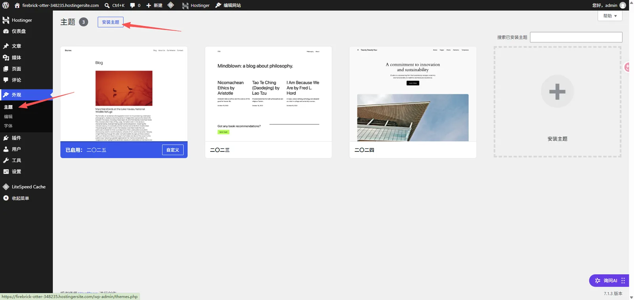This screenshot has width=634, height=300.
Task: Open 评论 in the sidebar menu
Action: 26,80
